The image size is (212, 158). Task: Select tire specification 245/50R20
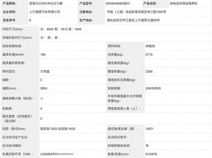[153, 88]
